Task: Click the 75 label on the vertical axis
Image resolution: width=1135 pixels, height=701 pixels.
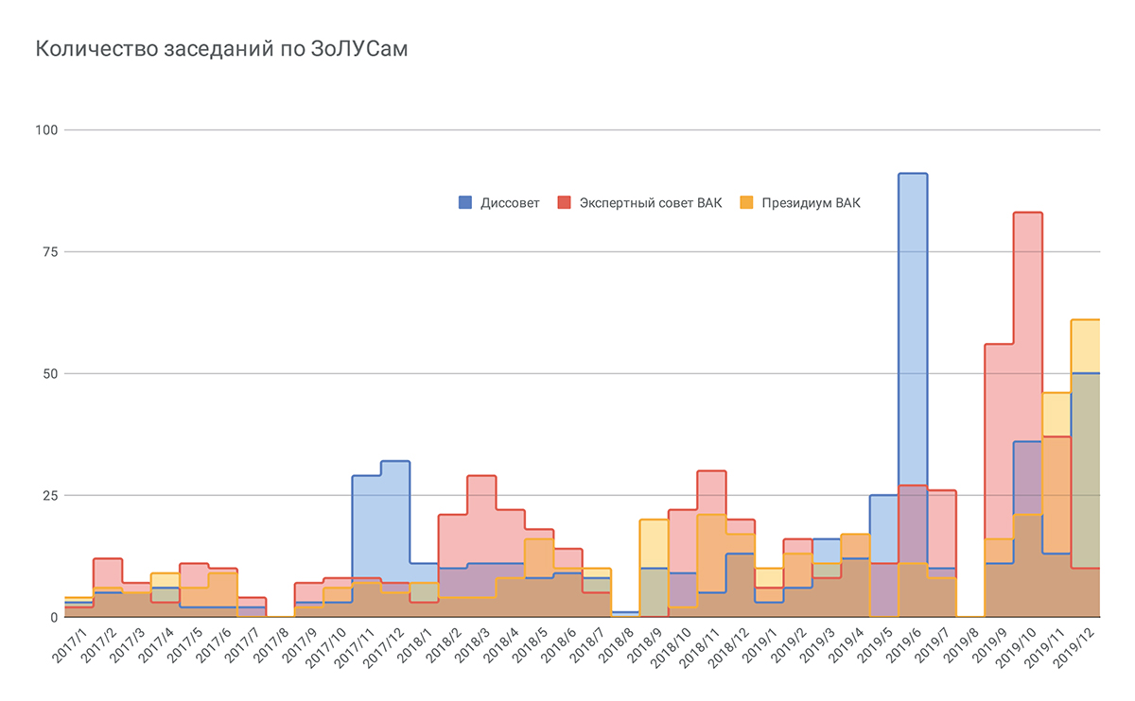Action: [x=50, y=251]
